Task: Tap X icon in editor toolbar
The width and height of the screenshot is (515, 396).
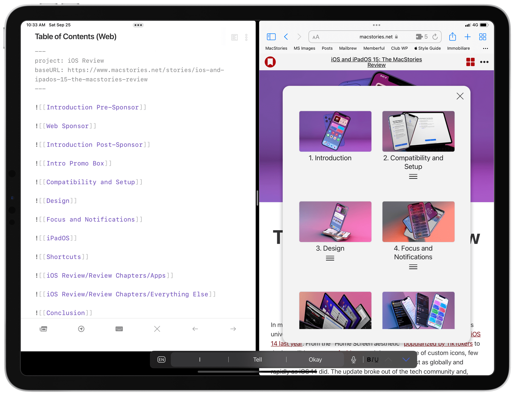Action: (157, 329)
